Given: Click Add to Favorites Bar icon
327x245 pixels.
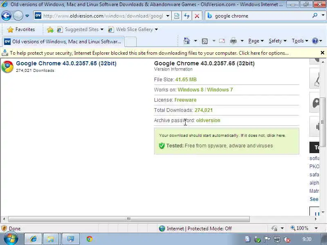Looking at the screenshot, I should tap(50, 29).
